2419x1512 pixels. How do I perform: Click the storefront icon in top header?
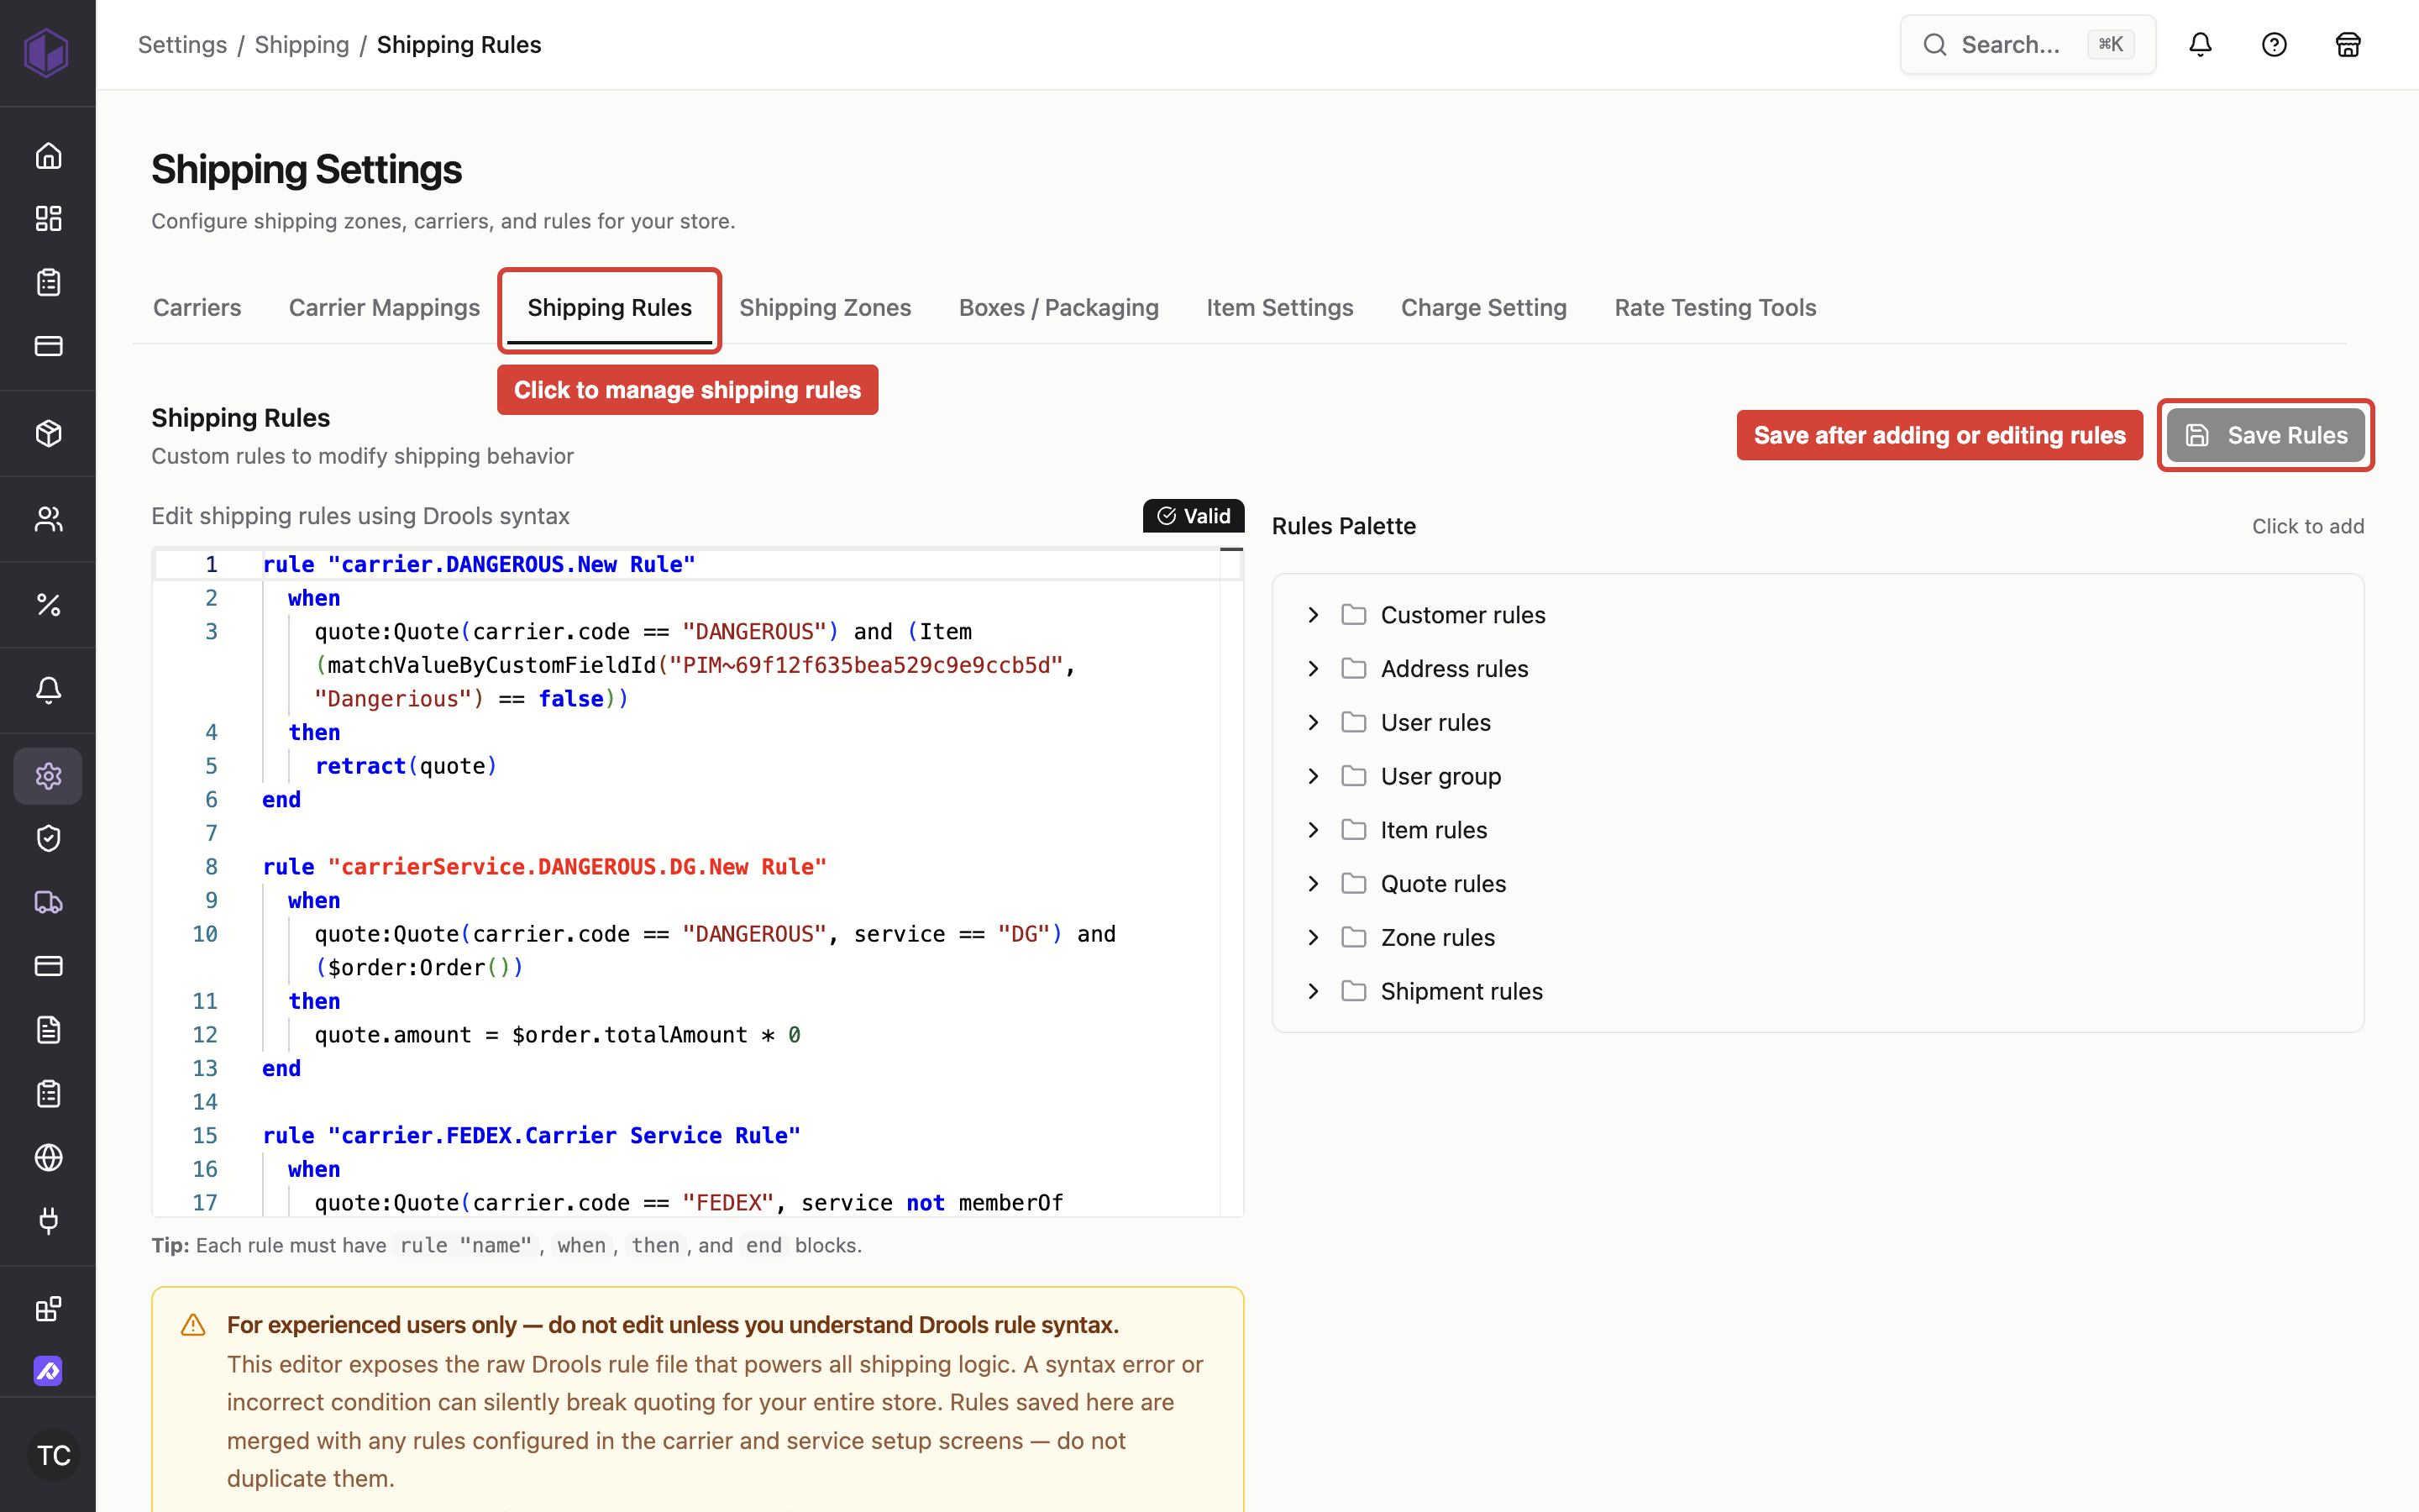point(2348,45)
